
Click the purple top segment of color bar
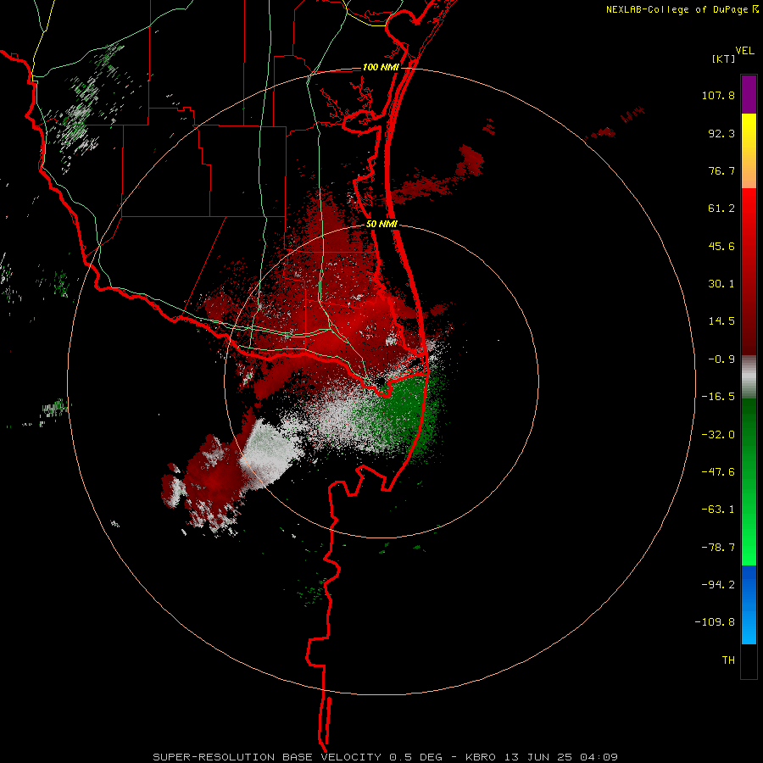[749, 94]
